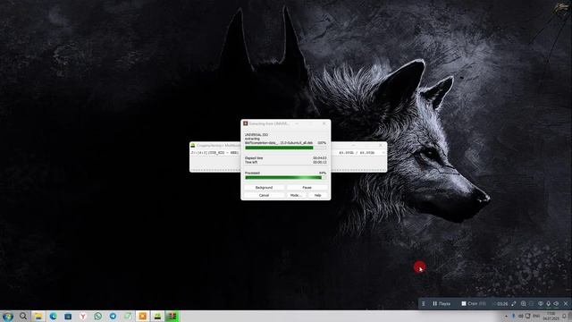Pause the screen recording (Пауза)
Image resolution: width=572 pixels, height=322 pixels.
[x=442, y=304]
